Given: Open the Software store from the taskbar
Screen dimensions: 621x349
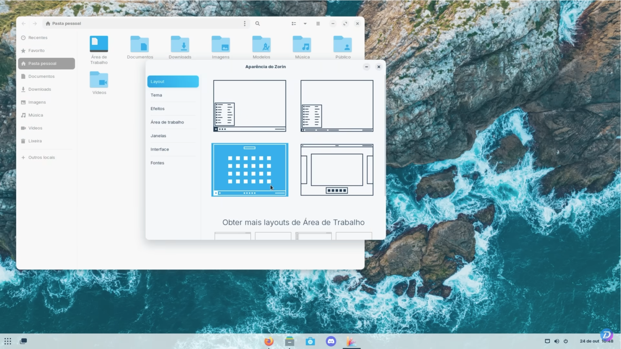Looking at the screenshot, I should tap(310, 341).
